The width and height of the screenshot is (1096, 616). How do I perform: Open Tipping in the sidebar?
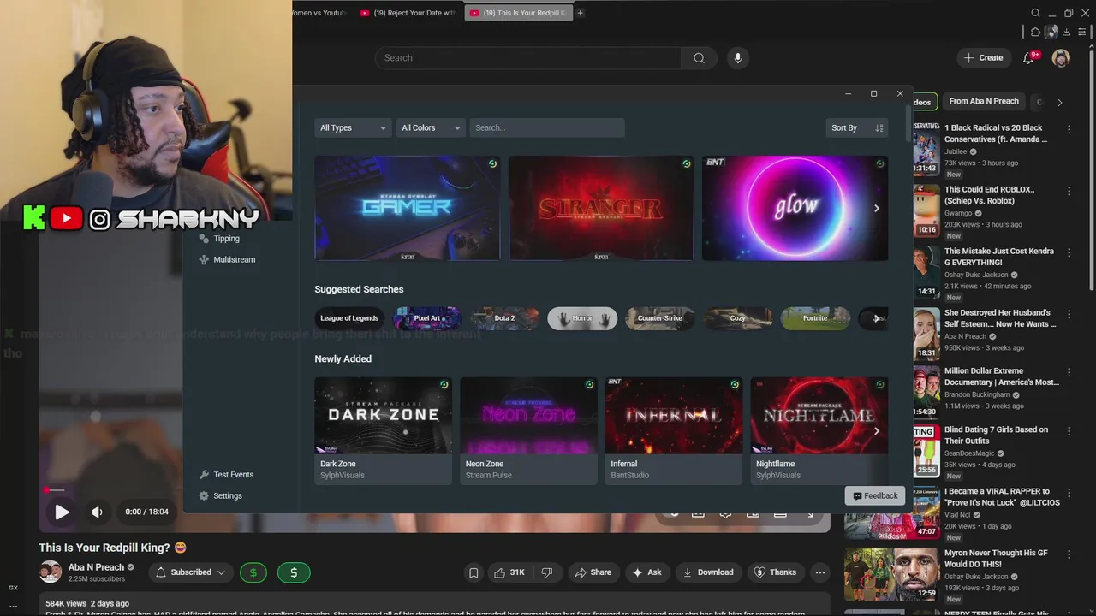tap(219, 239)
